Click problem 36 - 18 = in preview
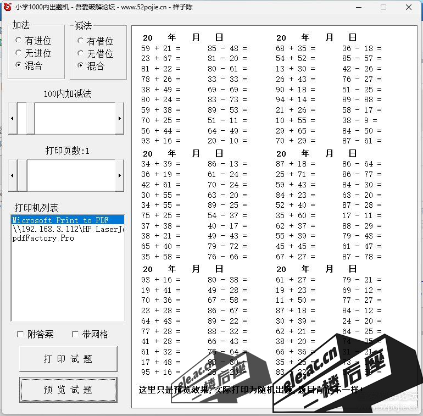Screen dimensions: 423x416 362,48
